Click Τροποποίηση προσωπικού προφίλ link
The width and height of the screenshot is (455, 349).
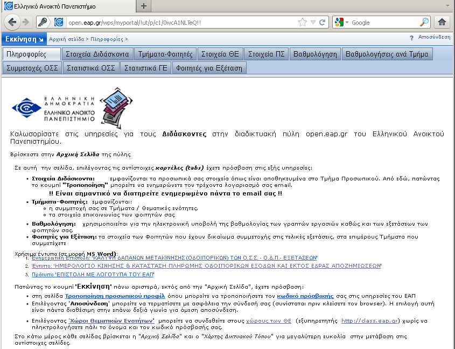pyautogui.click(x=115, y=296)
